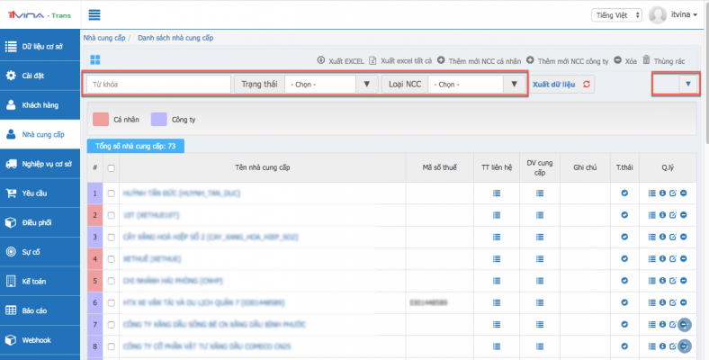Tick the checkbox for row 5 supplier
The width and height of the screenshot is (709, 360).
(x=112, y=280)
